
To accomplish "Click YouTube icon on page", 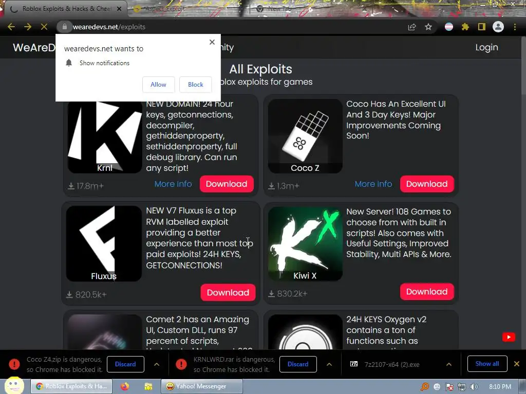I will 509,337.
